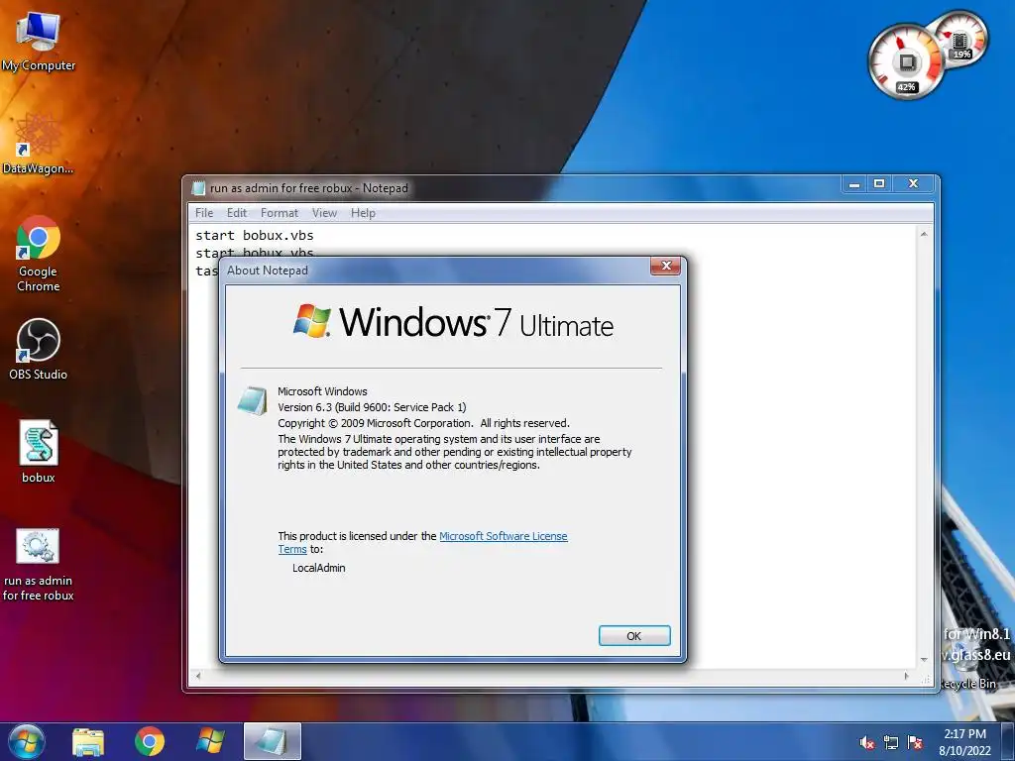
Task: Click the Windows logo in About dialog
Action: point(311,320)
